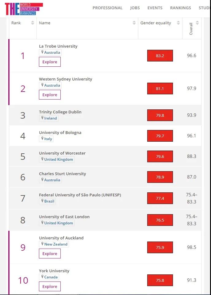The height and width of the screenshot is (295, 211).
Task: Follow the University of Bologna link
Action: [60, 133]
